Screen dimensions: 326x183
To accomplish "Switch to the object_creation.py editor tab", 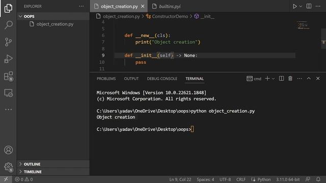I will click(x=119, y=7).
